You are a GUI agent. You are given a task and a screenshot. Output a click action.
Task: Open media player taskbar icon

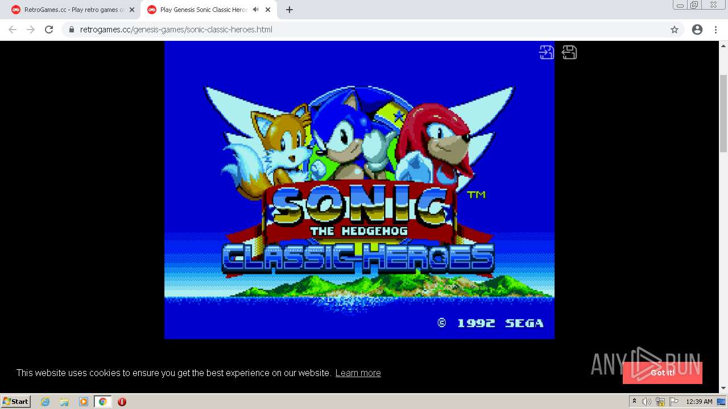point(84,402)
